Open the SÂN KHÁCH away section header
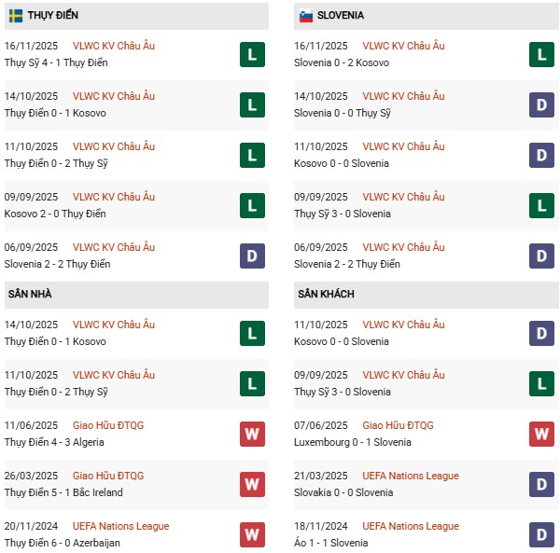 (x=326, y=295)
